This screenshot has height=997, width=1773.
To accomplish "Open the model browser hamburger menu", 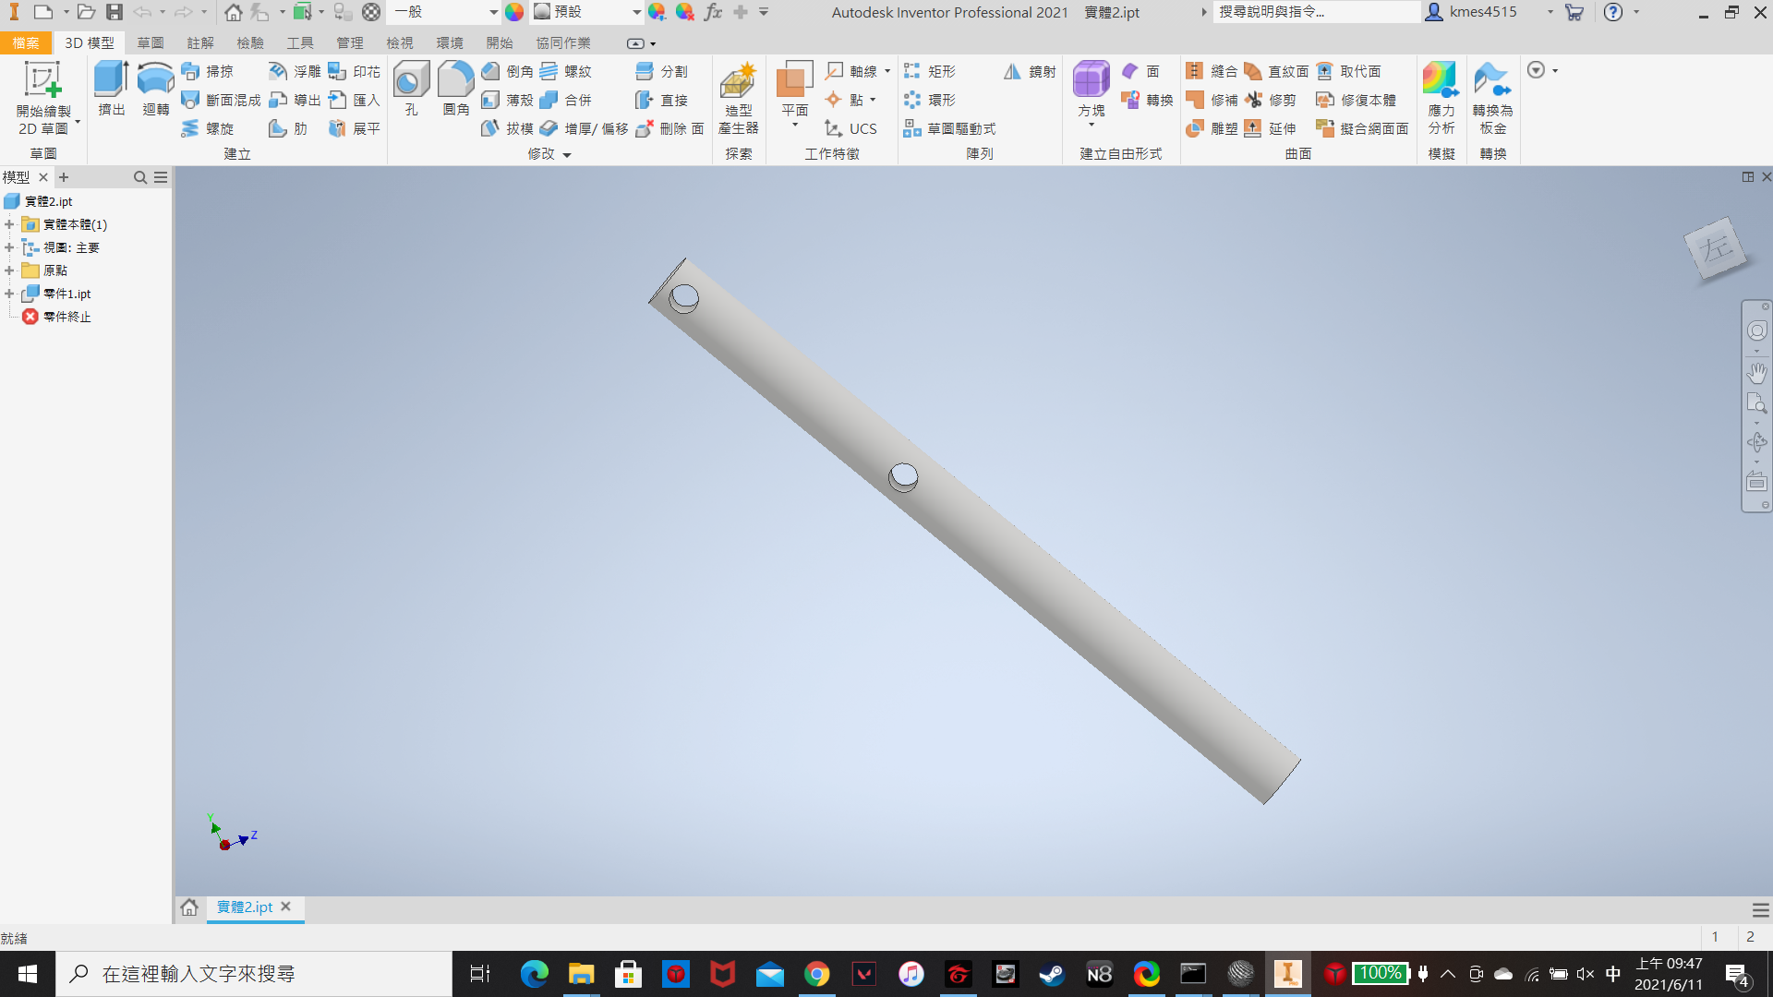I will (x=161, y=177).
